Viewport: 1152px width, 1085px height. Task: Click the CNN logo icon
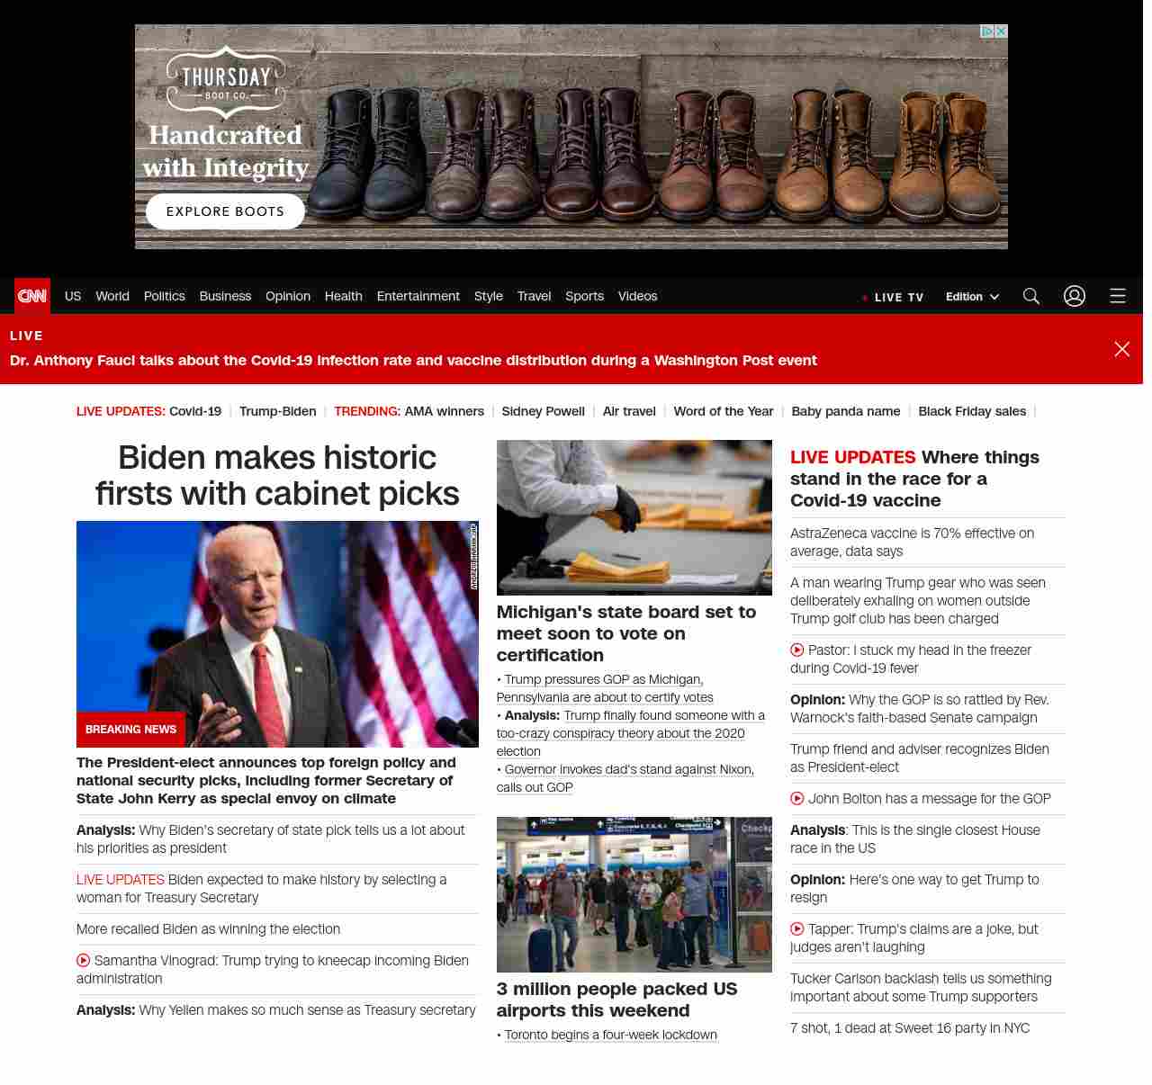[x=32, y=296]
